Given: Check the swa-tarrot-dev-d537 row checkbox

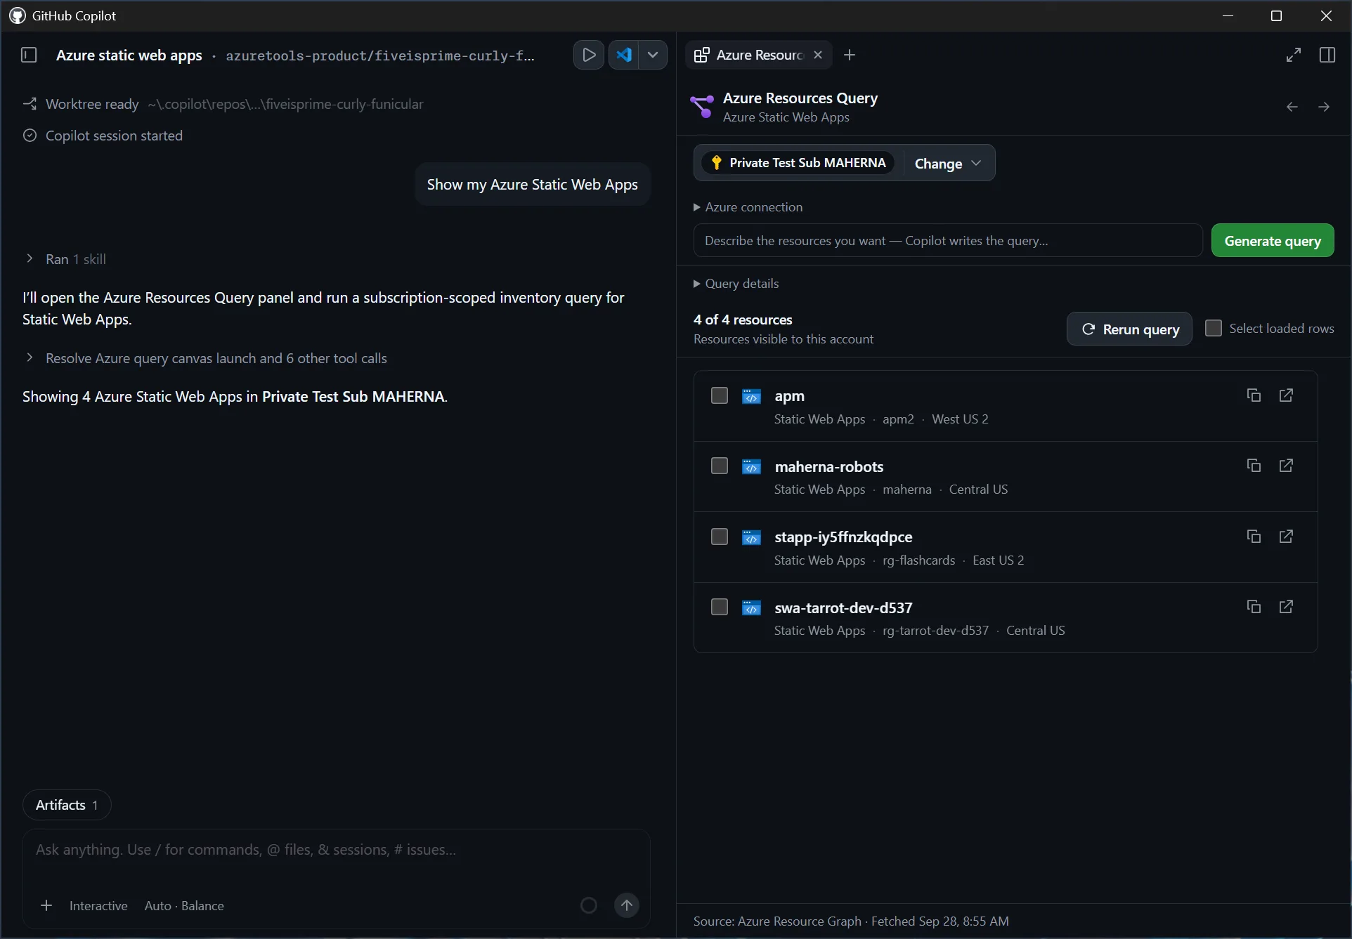Looking at the screenshot, I should tap(719, 607).
